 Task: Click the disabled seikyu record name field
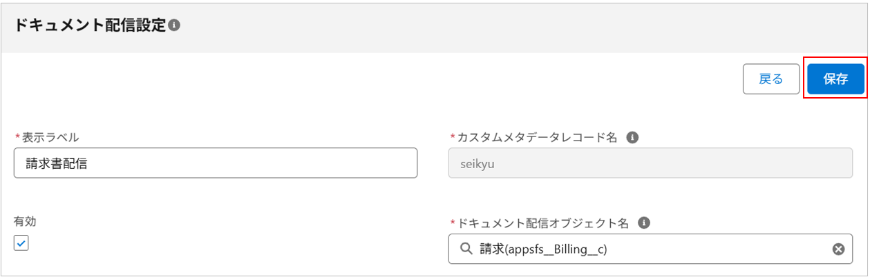click(x=650, y=163)
